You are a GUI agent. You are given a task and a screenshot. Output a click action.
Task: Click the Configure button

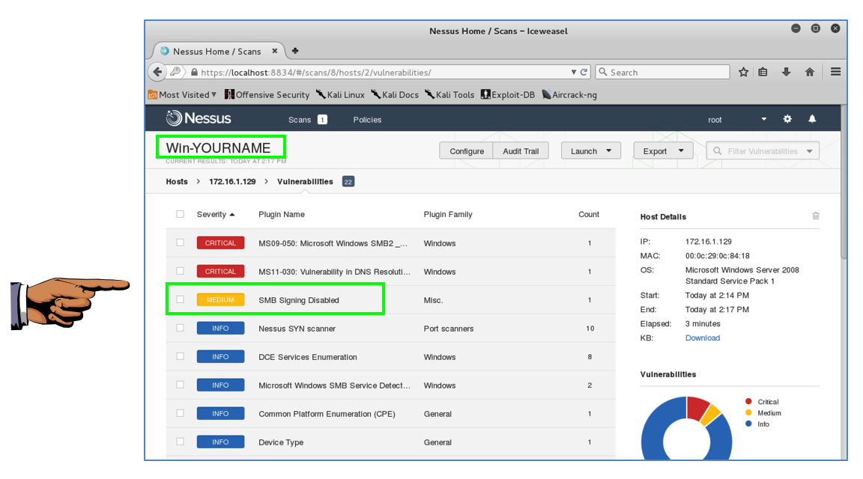click(467, 150)
